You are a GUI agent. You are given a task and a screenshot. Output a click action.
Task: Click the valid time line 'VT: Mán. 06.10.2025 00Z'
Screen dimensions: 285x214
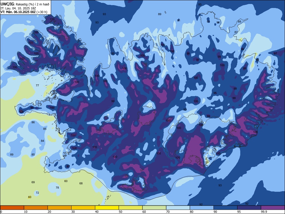coord(18,12)
